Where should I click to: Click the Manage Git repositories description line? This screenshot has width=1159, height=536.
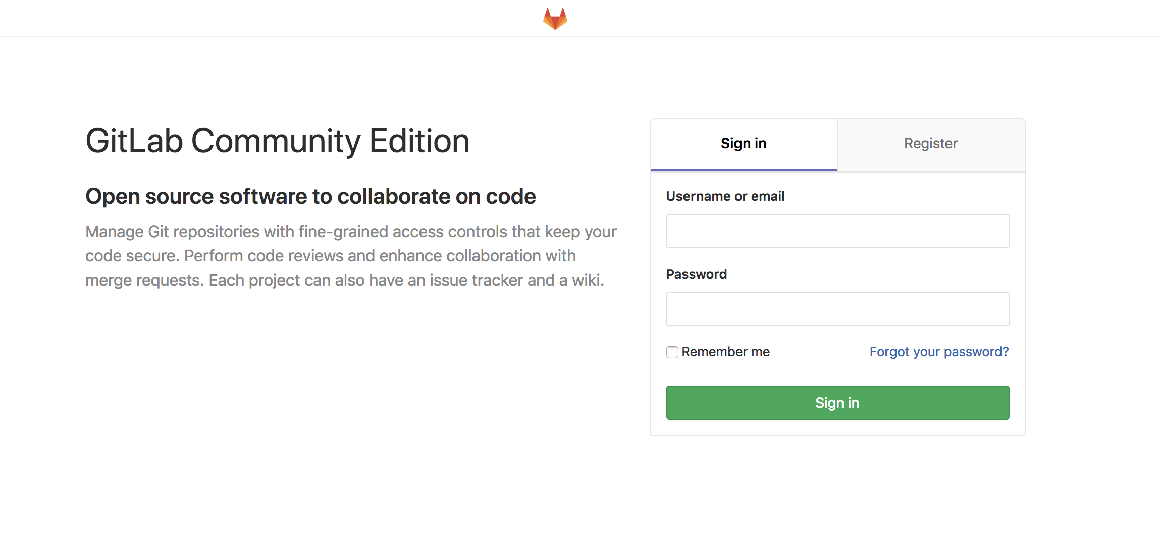click(351, 232)
